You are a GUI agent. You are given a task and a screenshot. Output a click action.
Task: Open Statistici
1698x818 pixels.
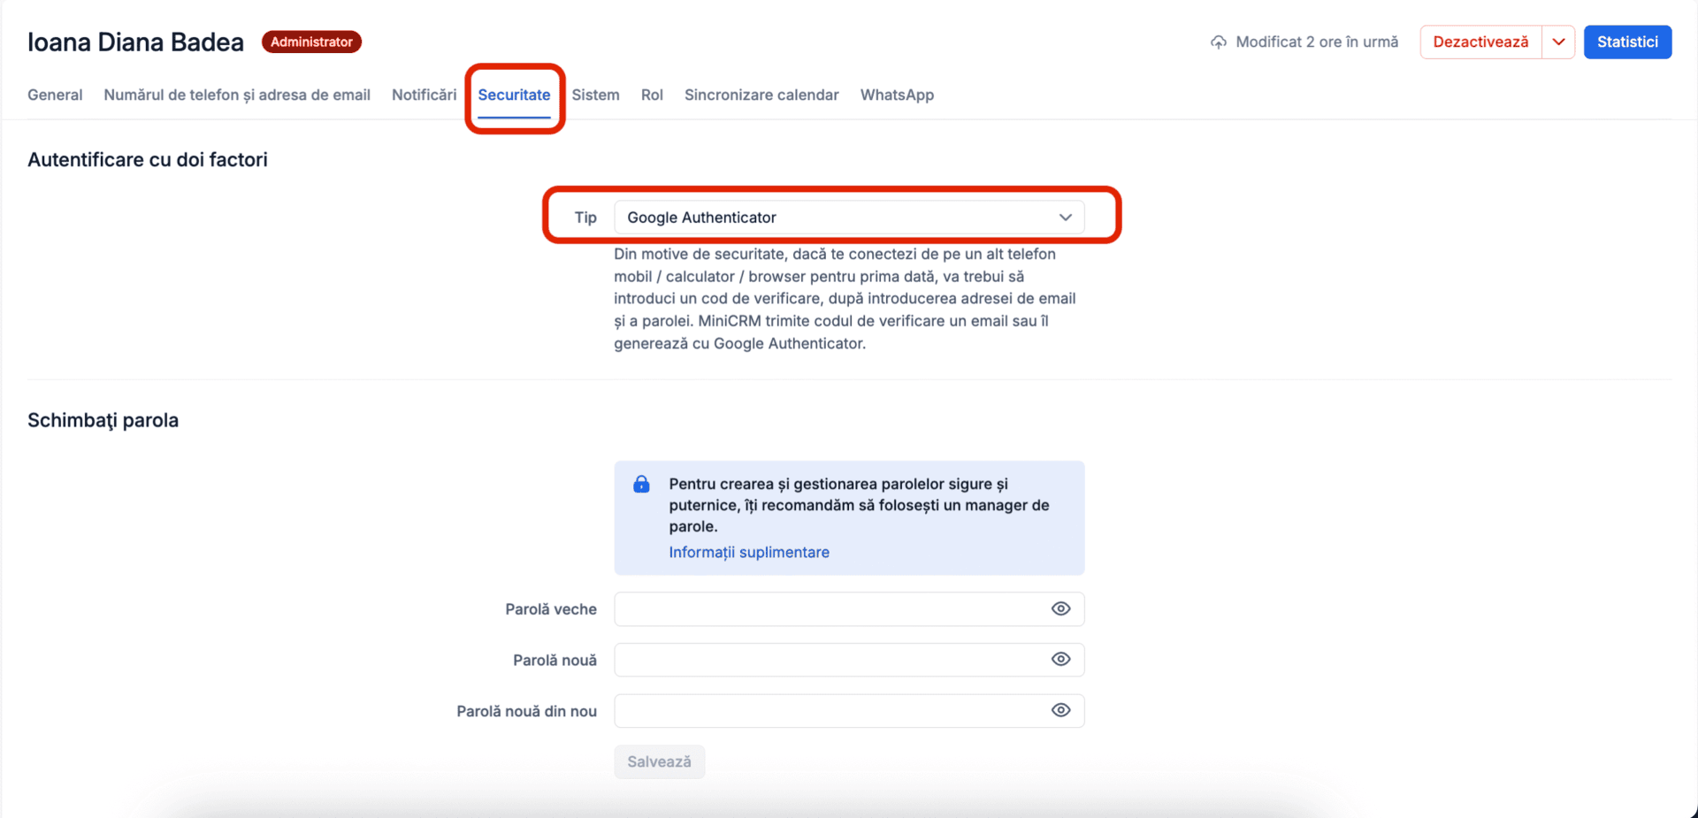[1627, 42]
